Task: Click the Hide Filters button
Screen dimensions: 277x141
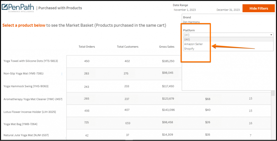Action: coord(258,8)
